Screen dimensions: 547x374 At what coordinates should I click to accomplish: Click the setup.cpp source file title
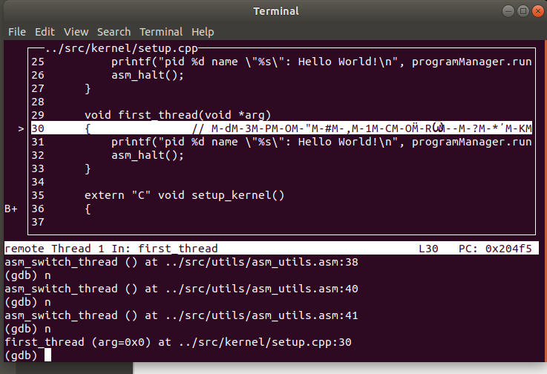coord(122,48)
